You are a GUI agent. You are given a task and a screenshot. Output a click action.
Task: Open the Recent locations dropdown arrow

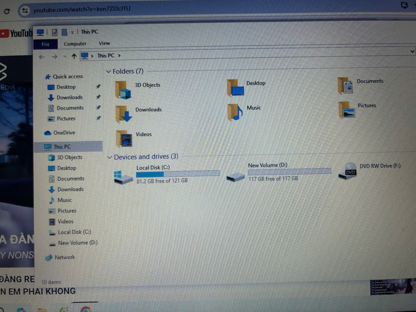(x=65, y=57)
